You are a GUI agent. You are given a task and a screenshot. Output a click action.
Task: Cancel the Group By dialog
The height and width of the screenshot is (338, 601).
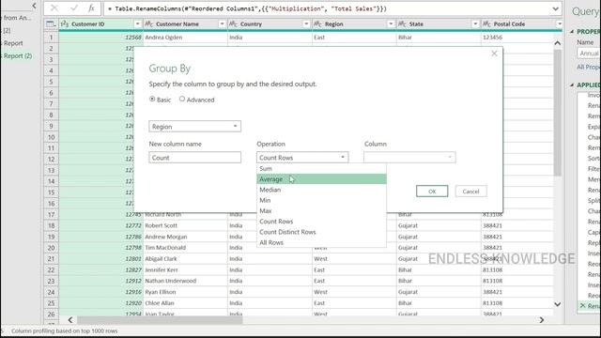pyautogui.click(x=471, y=192)
